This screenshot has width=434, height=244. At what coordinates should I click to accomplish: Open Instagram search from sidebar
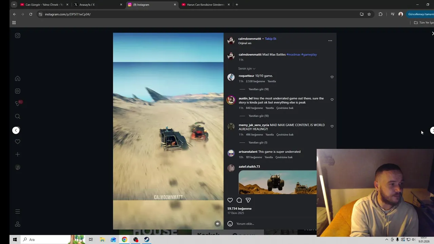coord(18,117)
